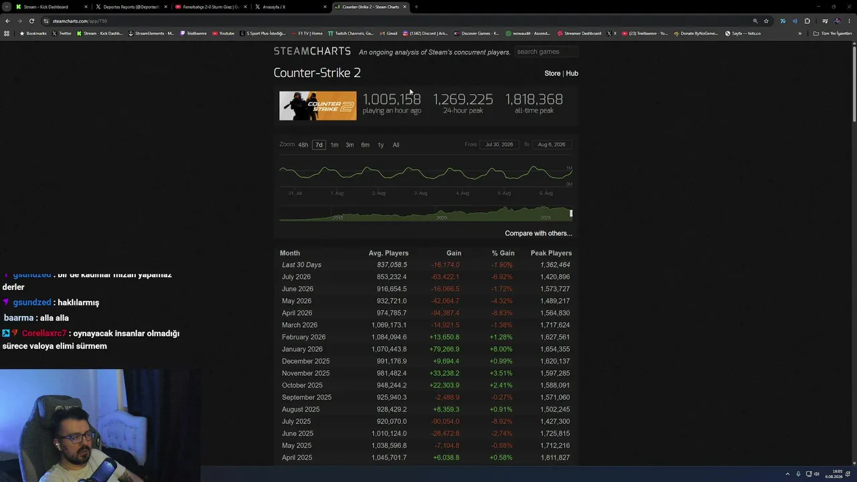Set chart zoom to 1m
This screenshot has width=857, height=482.
[334, 145]
